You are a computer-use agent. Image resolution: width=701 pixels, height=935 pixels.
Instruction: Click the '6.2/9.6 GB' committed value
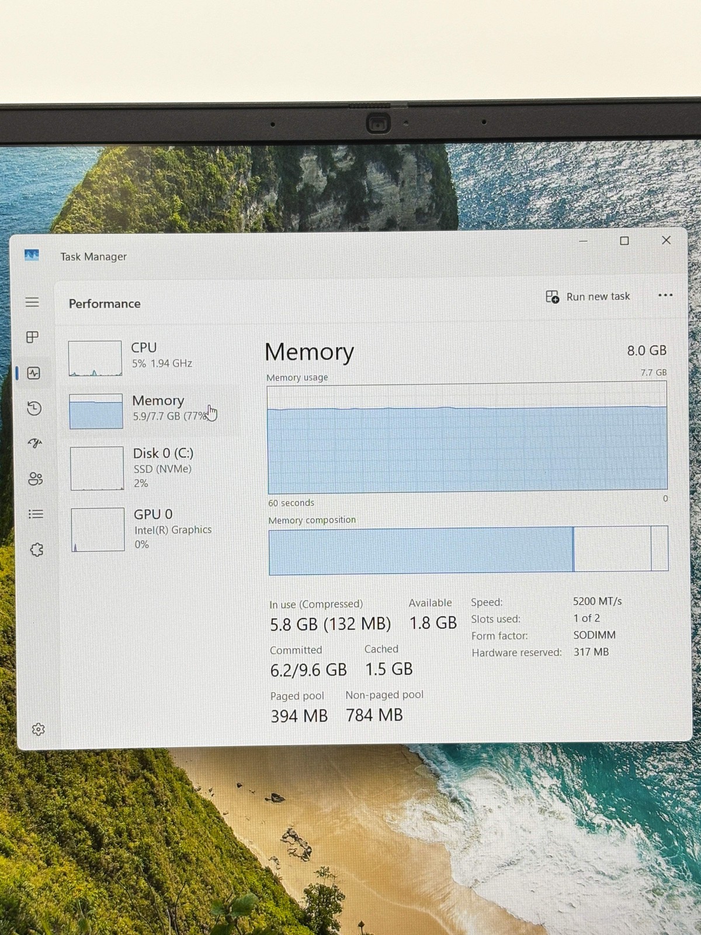point(308,670)
